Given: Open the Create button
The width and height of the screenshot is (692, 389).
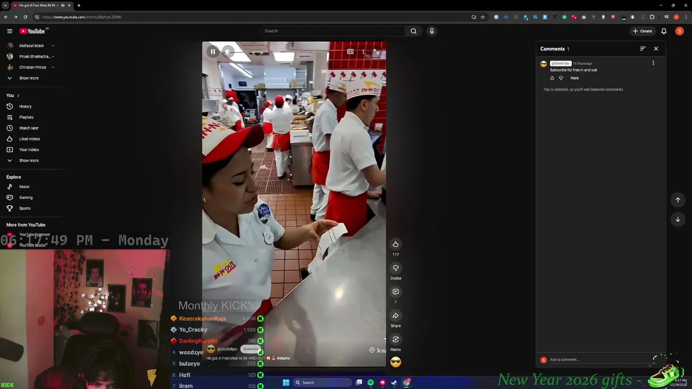Looking at the screenshot, I should coord(642,31).
